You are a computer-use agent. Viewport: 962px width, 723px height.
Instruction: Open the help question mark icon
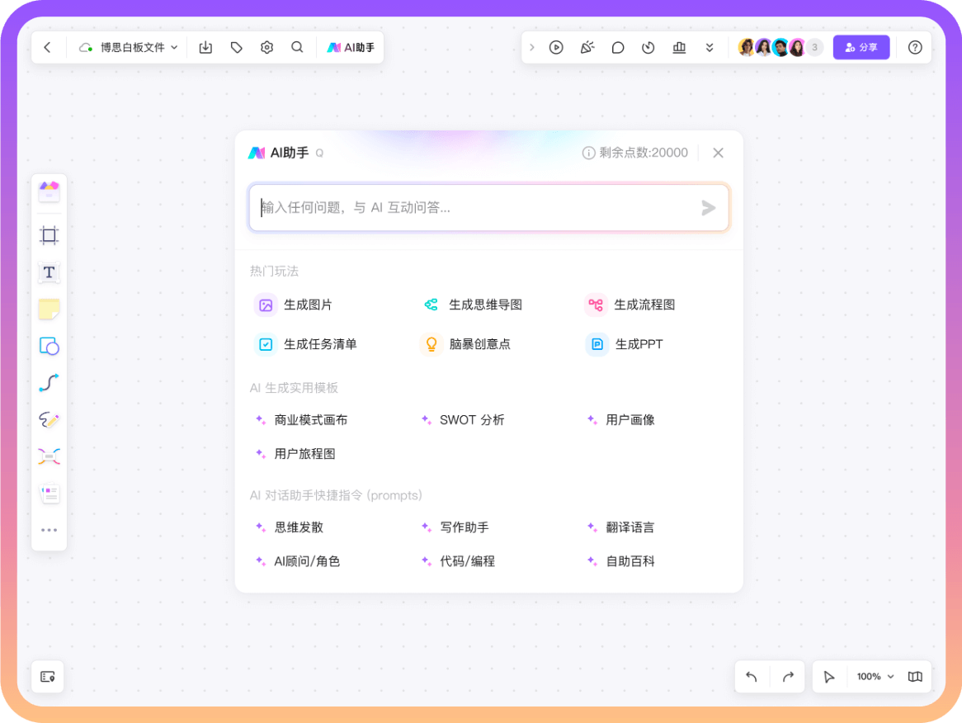915,47
